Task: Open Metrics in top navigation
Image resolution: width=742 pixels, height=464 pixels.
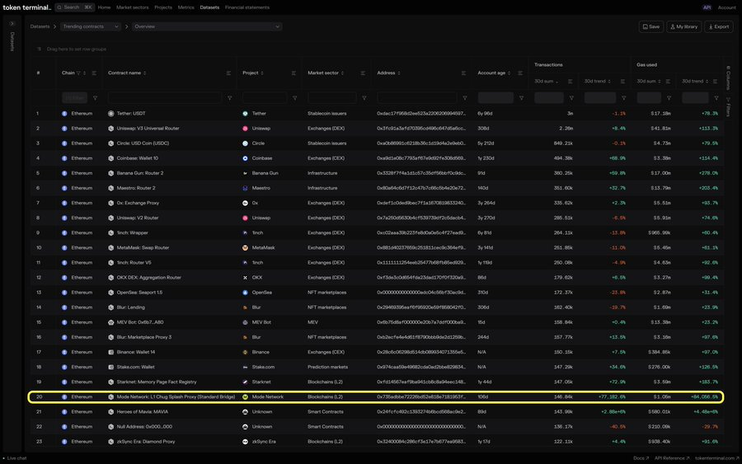Action: tap(186, 7)
